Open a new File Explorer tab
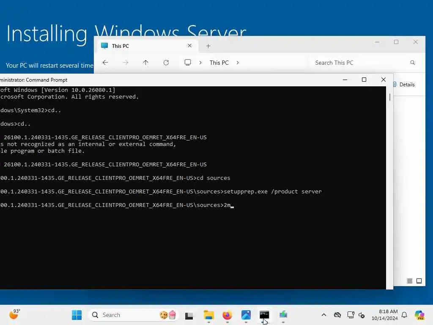 point(208,46)
